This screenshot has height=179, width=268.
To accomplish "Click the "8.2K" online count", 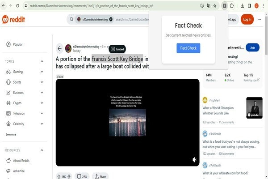I will tap(227, 75).
